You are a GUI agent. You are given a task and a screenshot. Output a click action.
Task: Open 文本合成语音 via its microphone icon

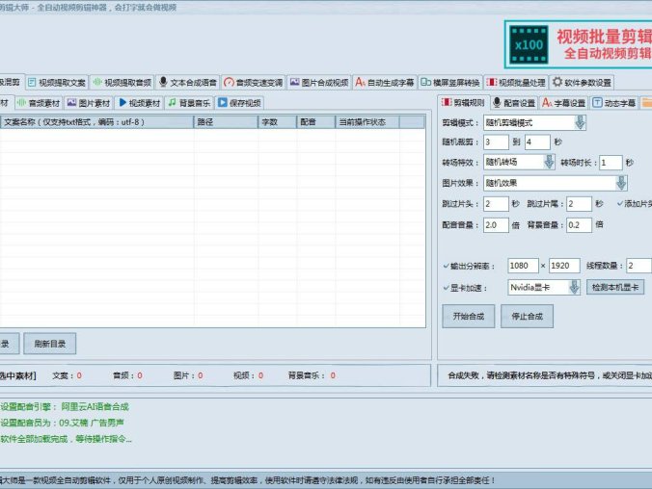(163, 82)
